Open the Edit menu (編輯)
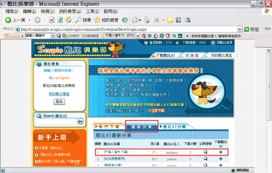Viewport: 272px width, 173px height. click(x=29, y=11)
